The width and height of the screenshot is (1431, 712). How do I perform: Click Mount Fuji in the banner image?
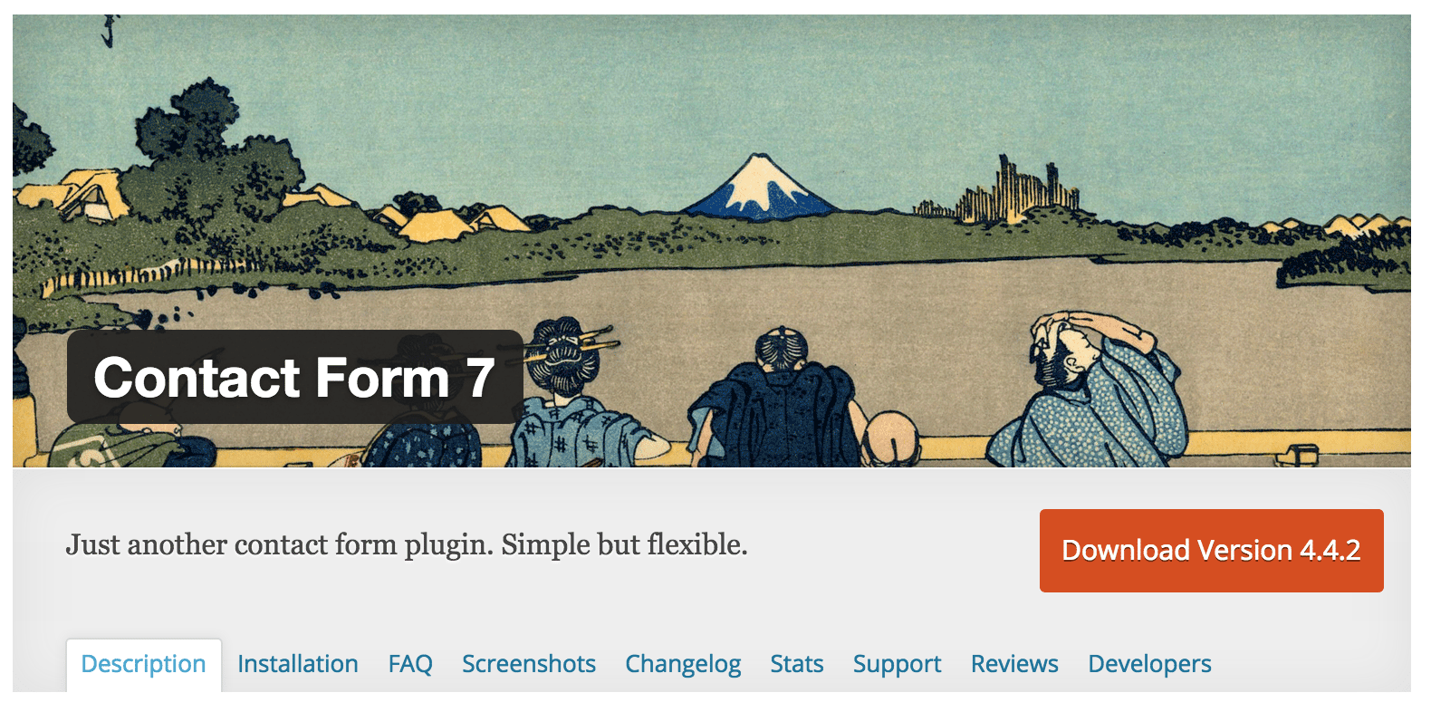(x=762, y=187)
